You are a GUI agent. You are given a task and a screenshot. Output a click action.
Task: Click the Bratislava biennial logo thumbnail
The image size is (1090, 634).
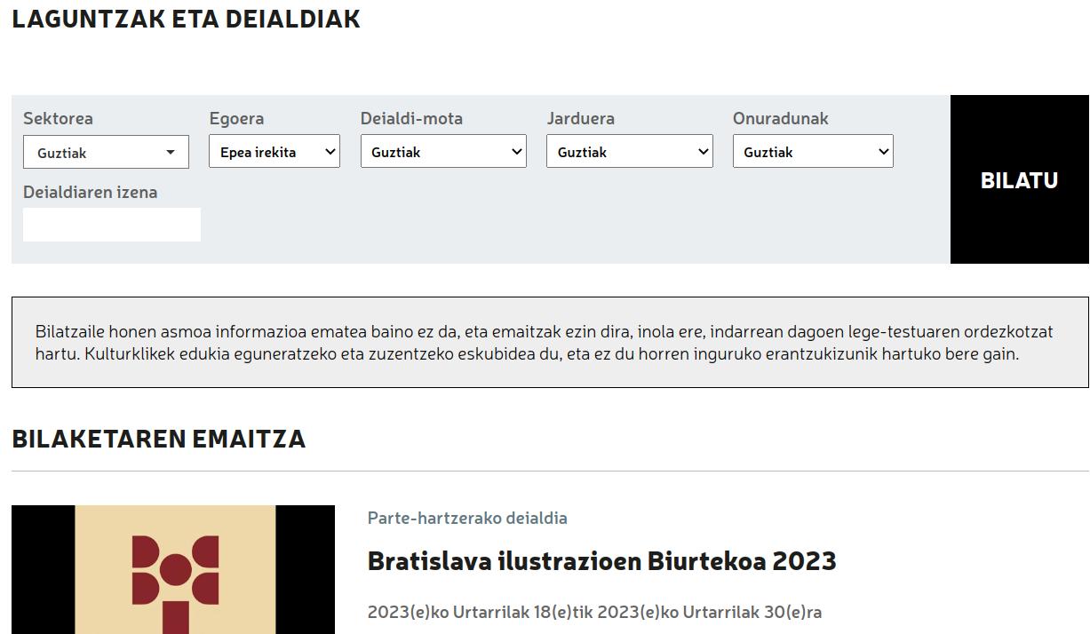tap(173, 569)
